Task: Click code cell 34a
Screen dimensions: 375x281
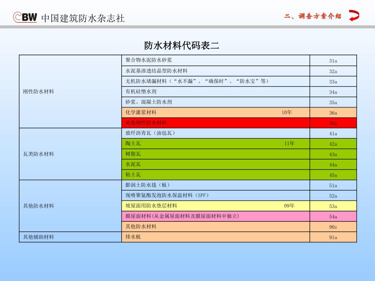Action: point(333,92)
